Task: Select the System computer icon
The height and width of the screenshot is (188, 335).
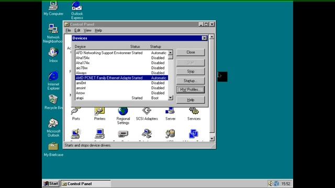Action: pos(99,134)
